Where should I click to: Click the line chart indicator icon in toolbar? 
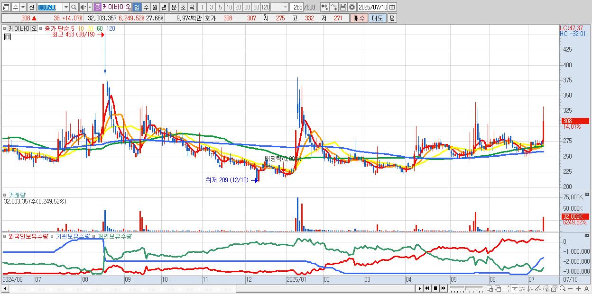pyautogui.click(x=334, y=7)
